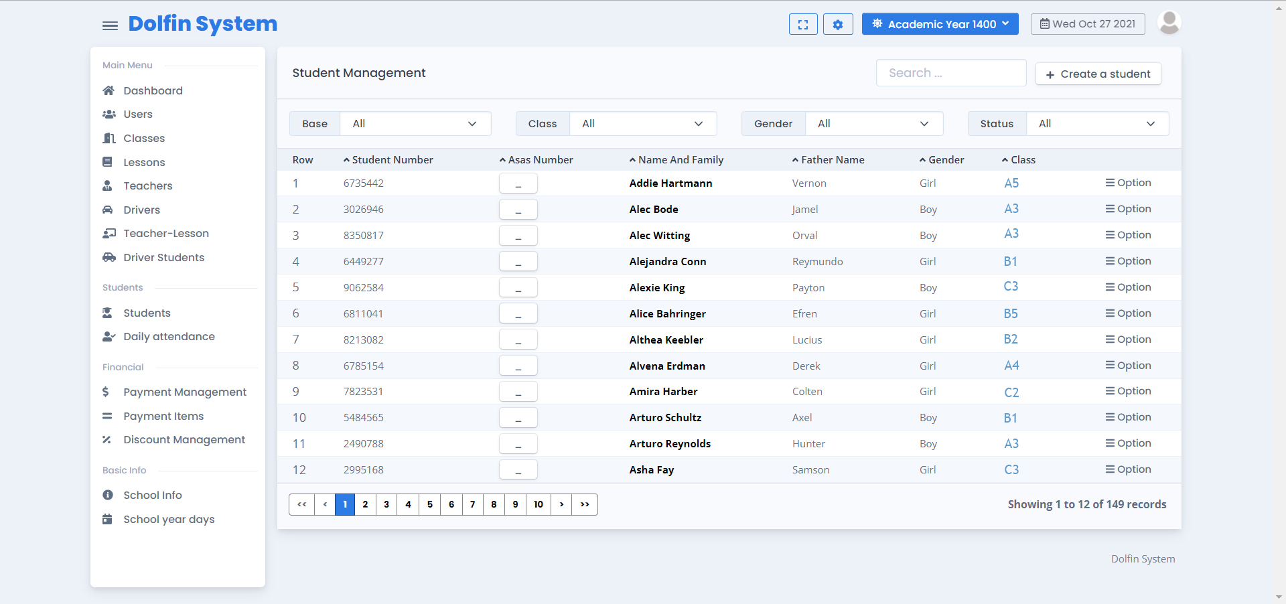
Task: Sort by Student Number column arrow
Action: (346, 160)
